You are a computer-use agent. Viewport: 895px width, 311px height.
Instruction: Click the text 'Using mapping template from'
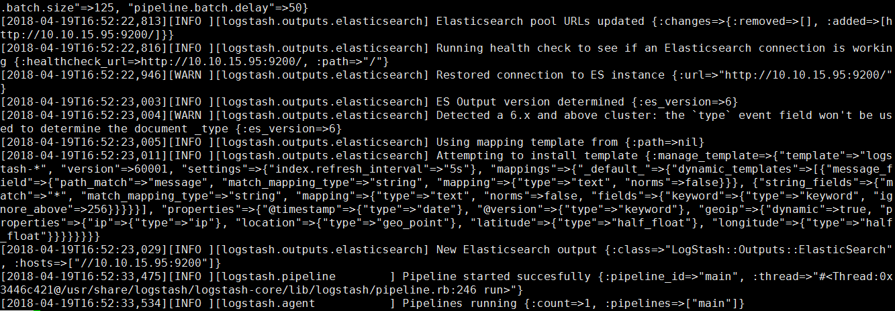527,142
